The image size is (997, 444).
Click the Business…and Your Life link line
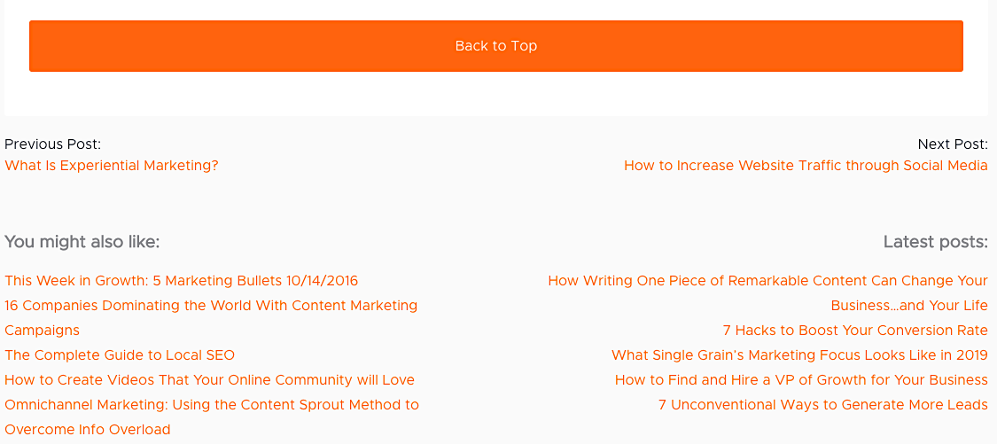[x=909, y=306]
